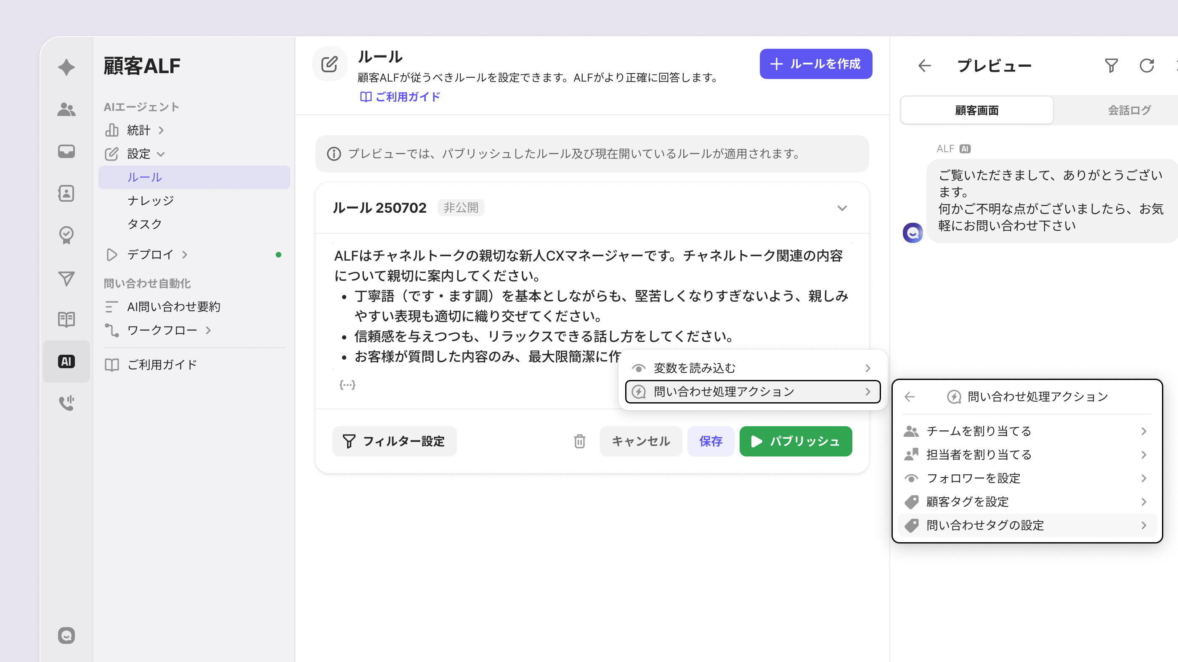Click the team members sidebar icon
The width and height of the screenshot is (1178, 662).
tap(66, 110)
